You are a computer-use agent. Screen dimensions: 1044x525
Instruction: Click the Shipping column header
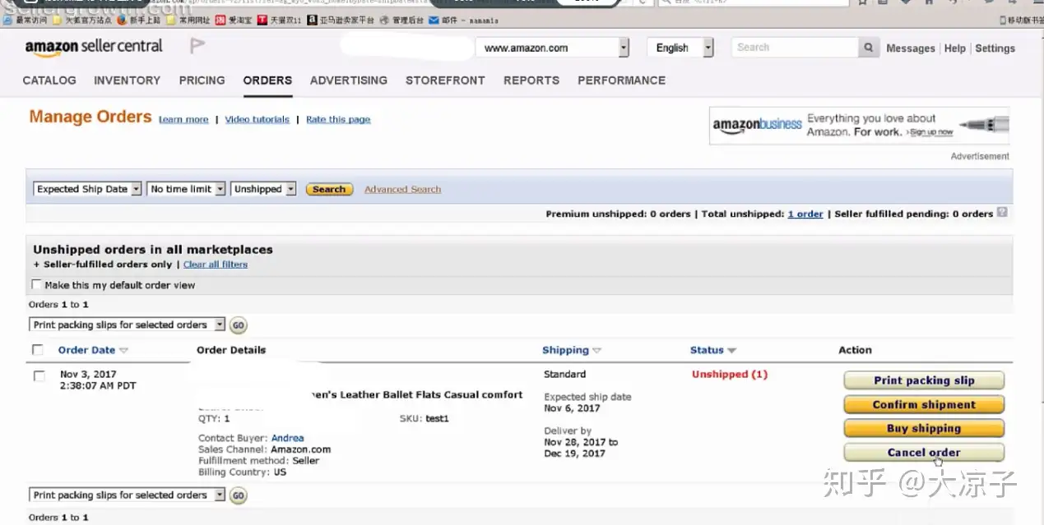pos(565,350)
